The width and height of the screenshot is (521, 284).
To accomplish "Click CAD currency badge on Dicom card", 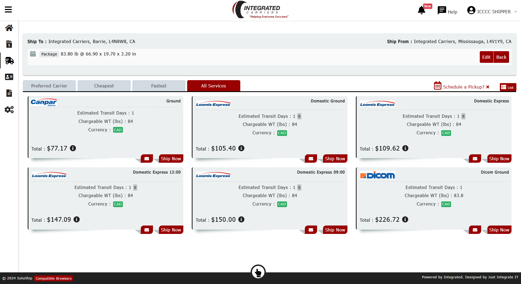I will [446, 204].
